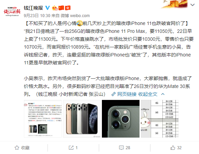Viewport: 199px width, 154px height.
Task: Collapse the post with 收起全文
Action: 148,94
